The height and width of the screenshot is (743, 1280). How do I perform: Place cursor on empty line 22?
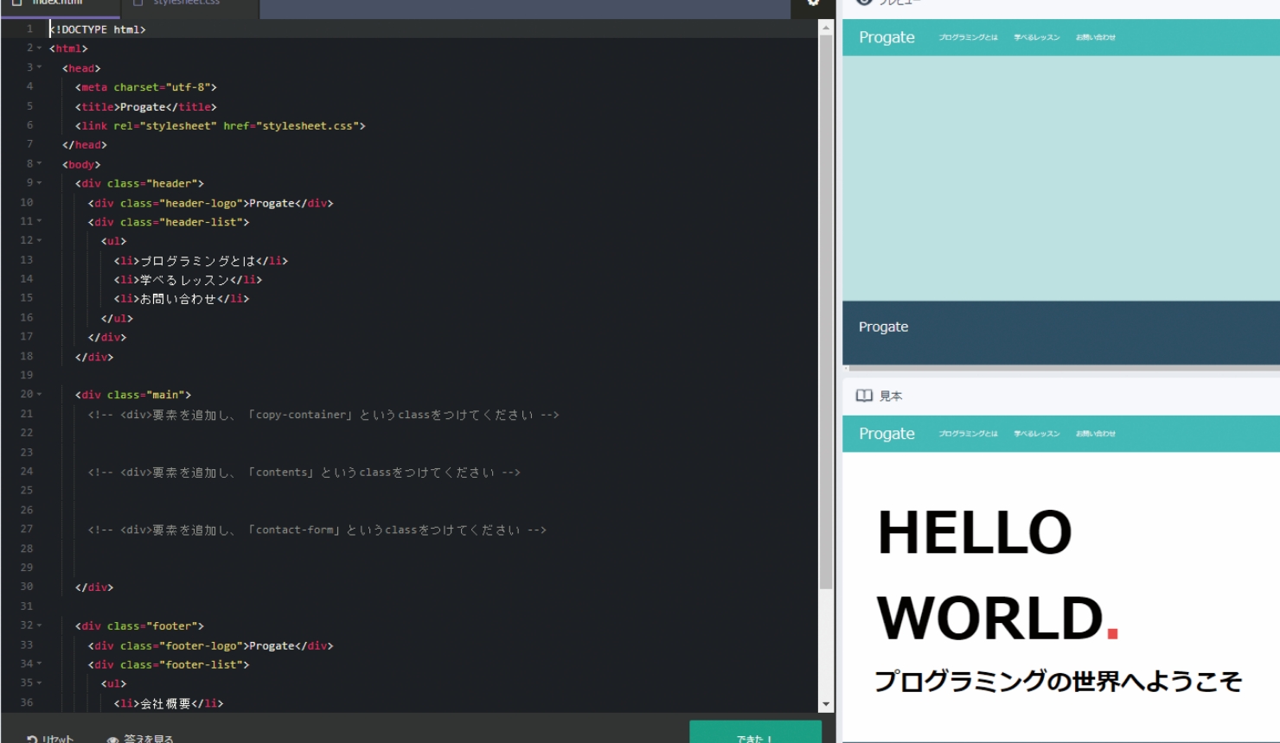[x=432, y=433]
